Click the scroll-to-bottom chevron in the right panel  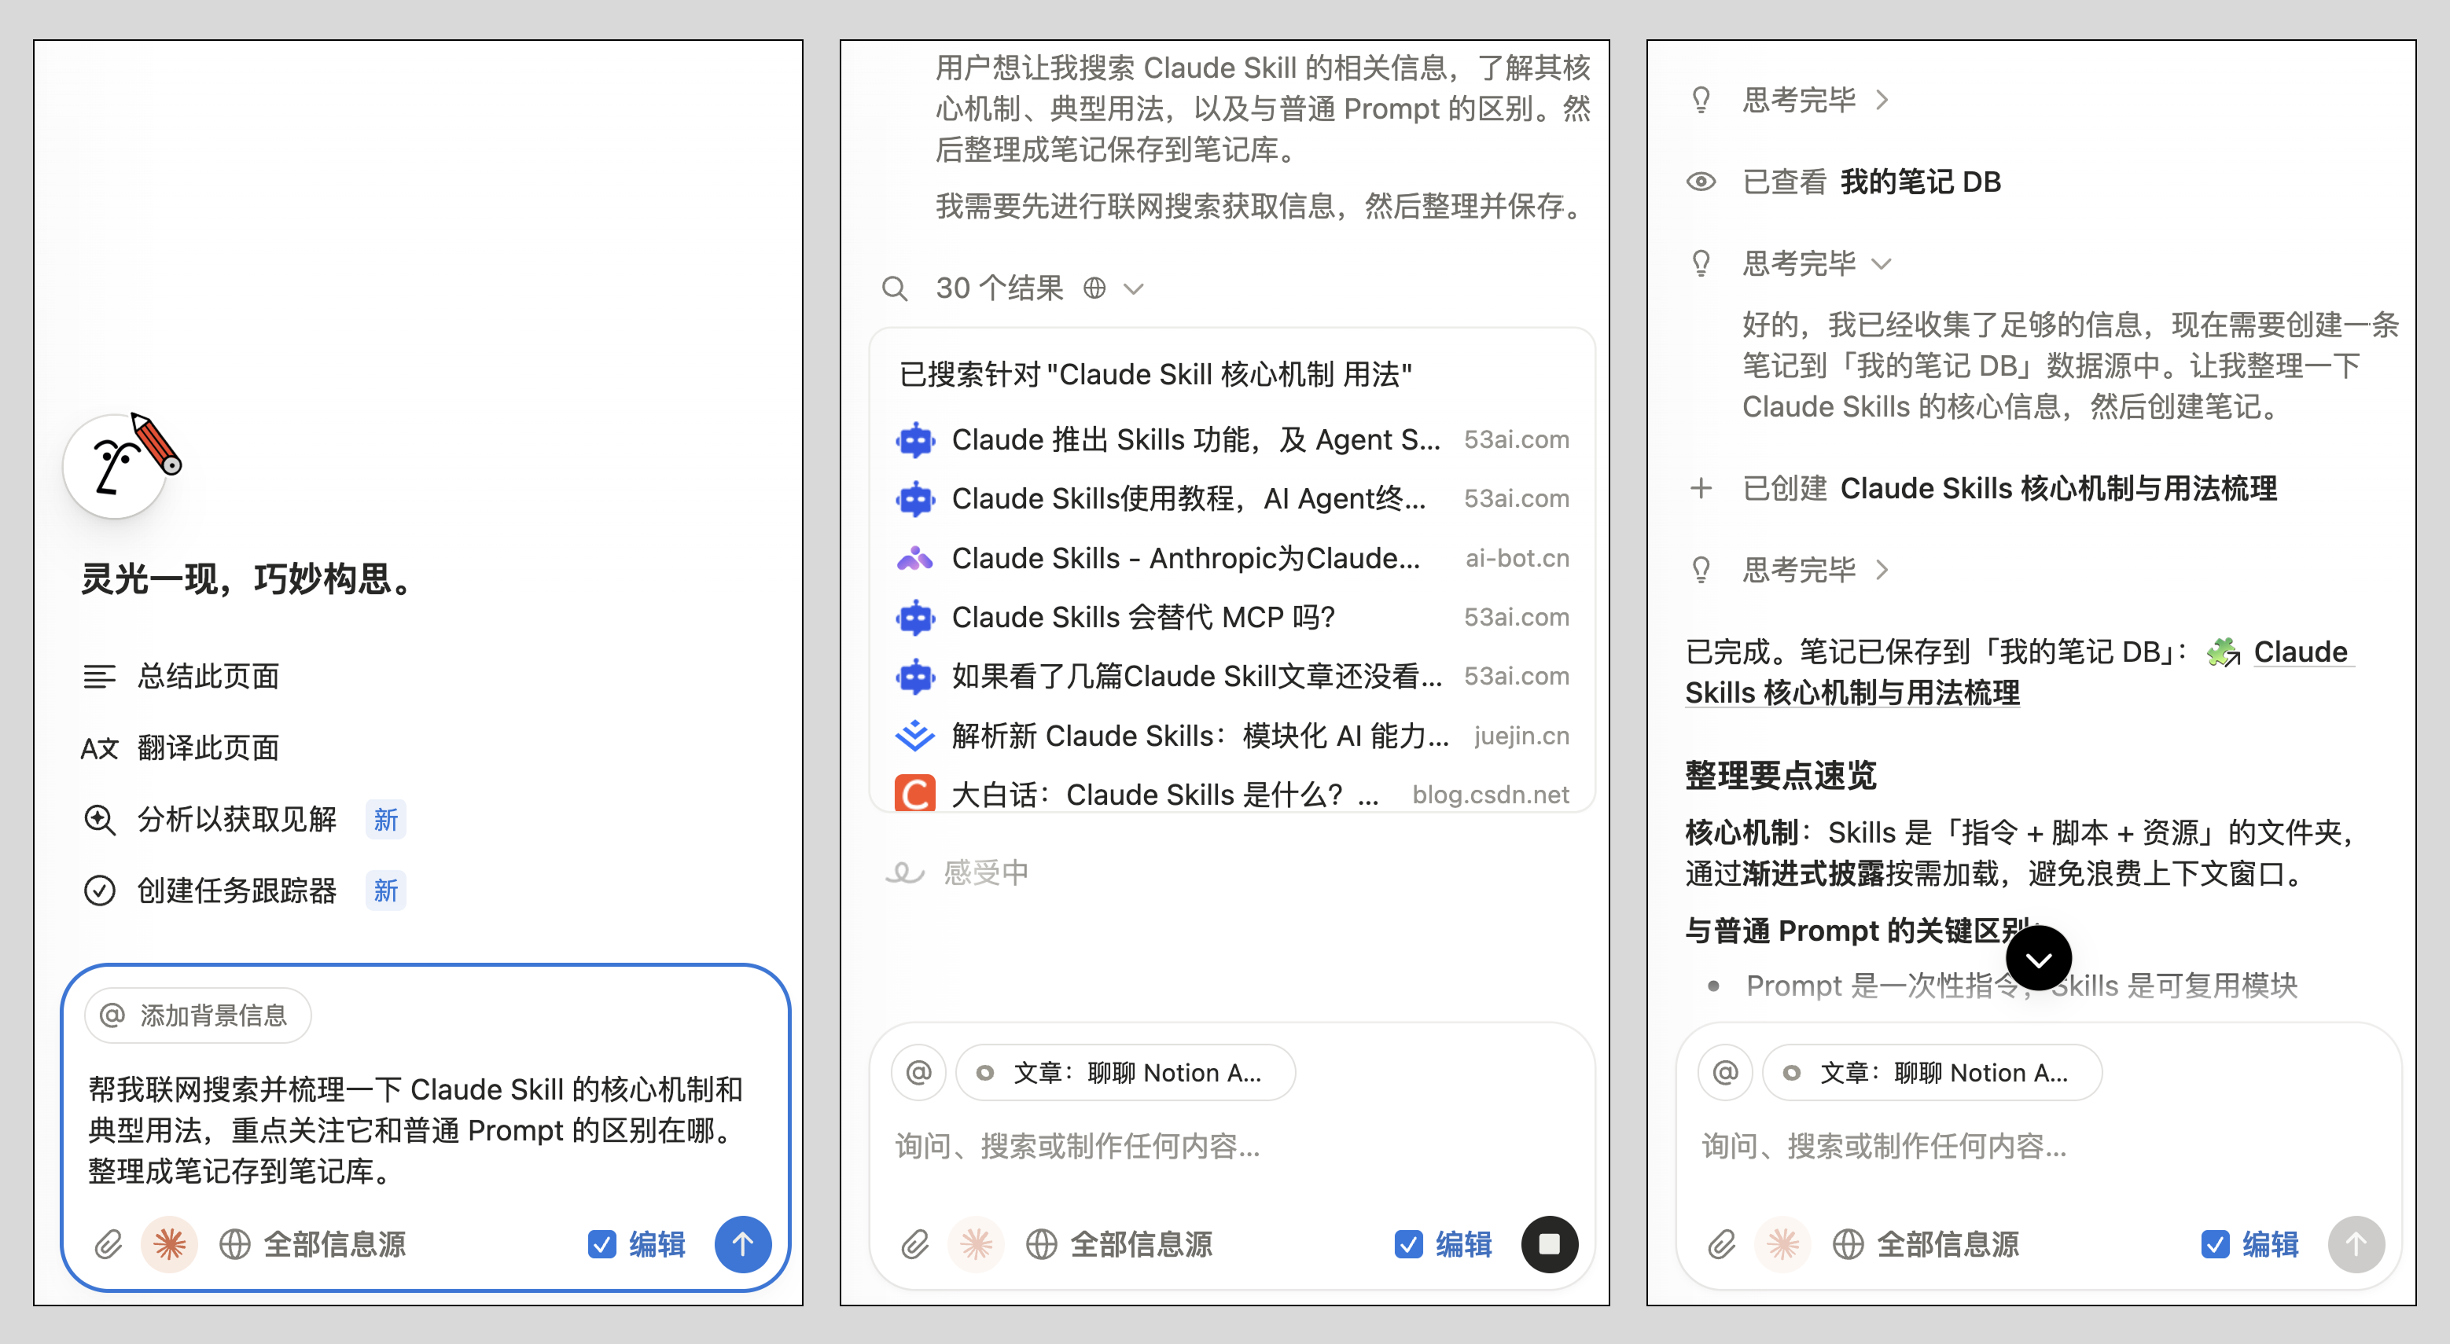click(2038, 959)
